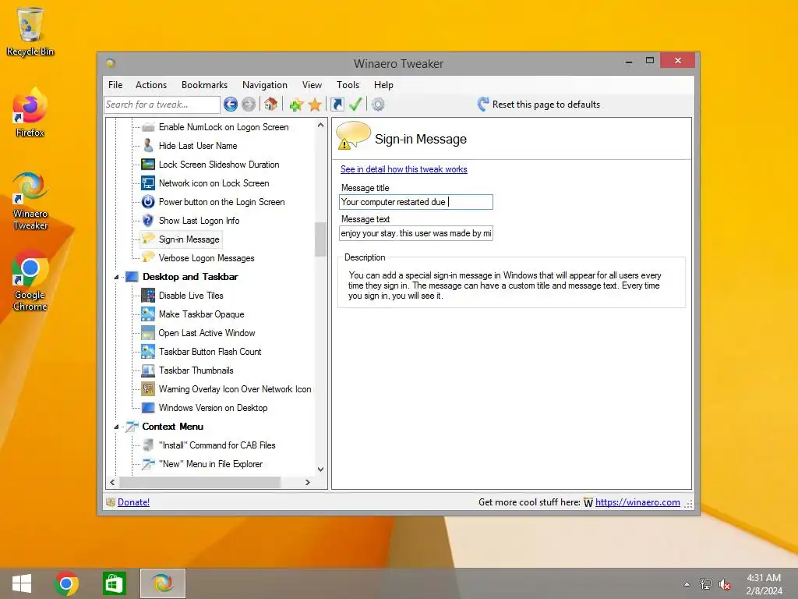Click the 'Search for a tweak' field

(x=162, y=105)
